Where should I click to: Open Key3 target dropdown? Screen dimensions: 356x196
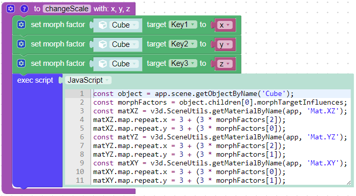pos(183,63)
